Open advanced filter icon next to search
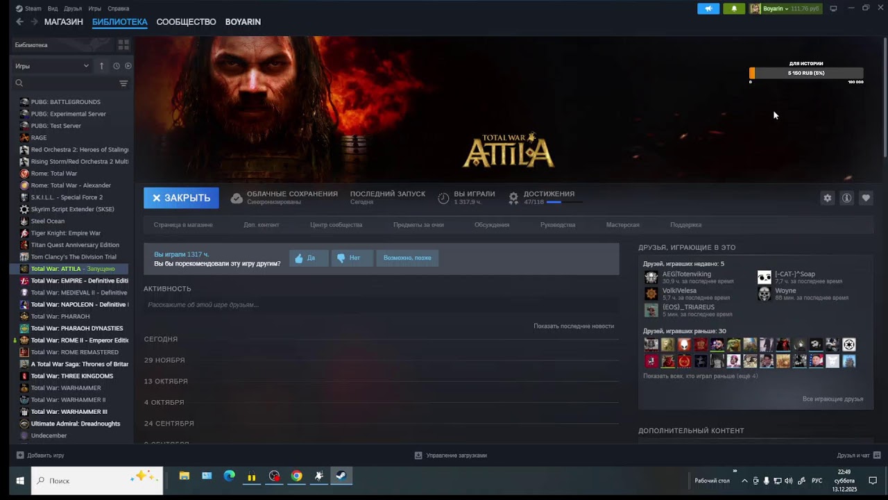The height and width of the screenshot is (500, 888). [x=123, y=83]
